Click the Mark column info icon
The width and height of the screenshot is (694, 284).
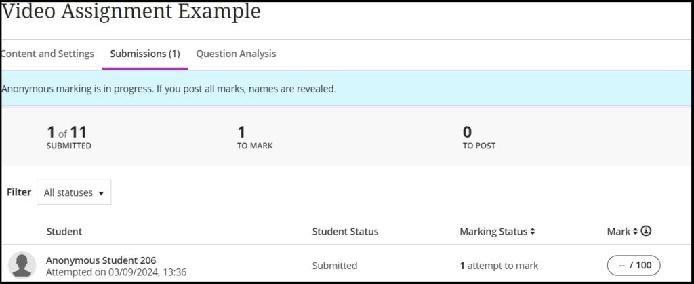click(646, 231)
